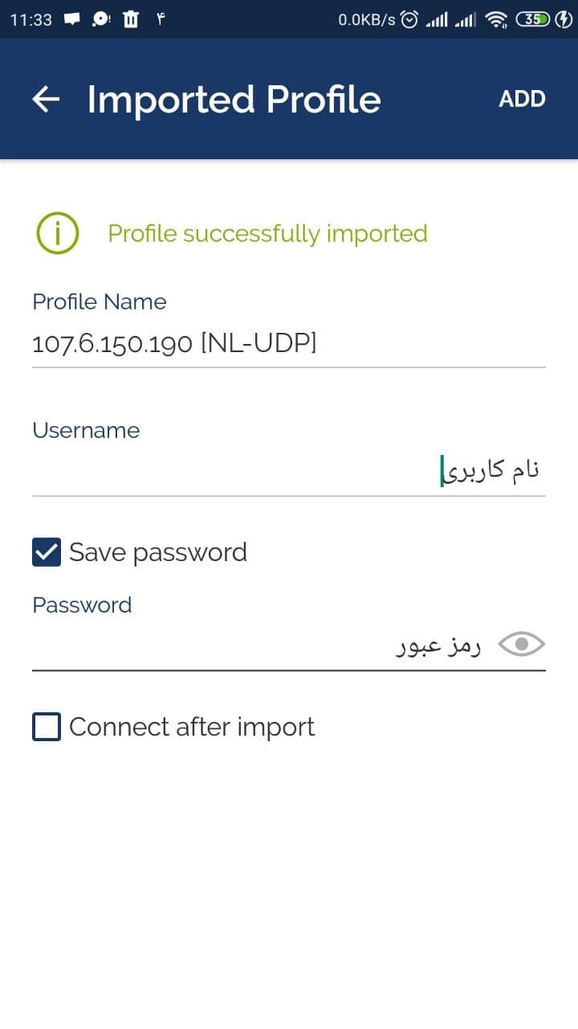The width and height of the screenshot is (578, 1029).
Task: Tap the alarm clock status icon
Action: [409, 19]
